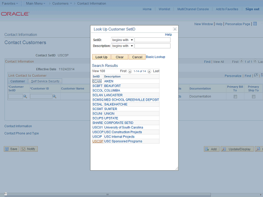Click next row arrow in Contact Information

click(x=255, y=61)
